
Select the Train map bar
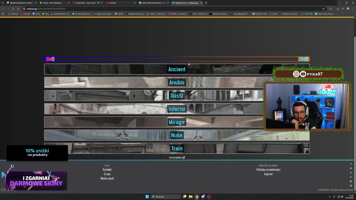(x=177, y=148)
